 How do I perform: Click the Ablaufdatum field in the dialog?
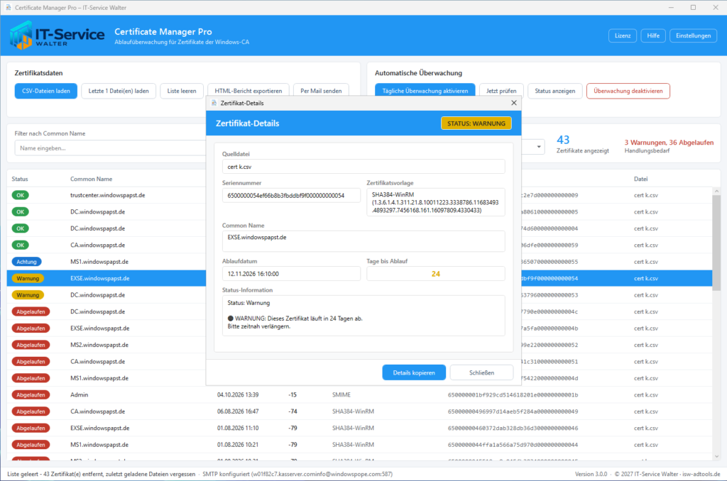[291, 274]
